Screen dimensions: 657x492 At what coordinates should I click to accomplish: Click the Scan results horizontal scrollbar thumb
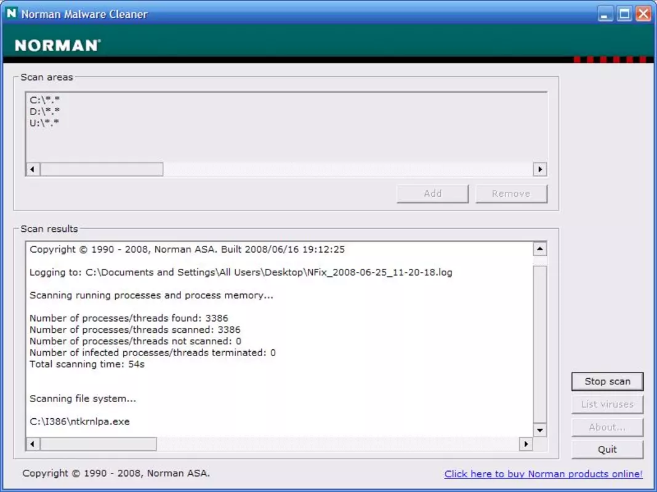point(98,444)
